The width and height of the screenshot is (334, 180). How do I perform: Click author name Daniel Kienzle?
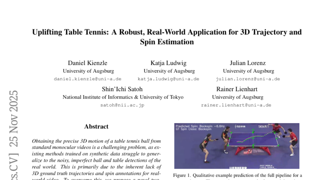point(87,63)
